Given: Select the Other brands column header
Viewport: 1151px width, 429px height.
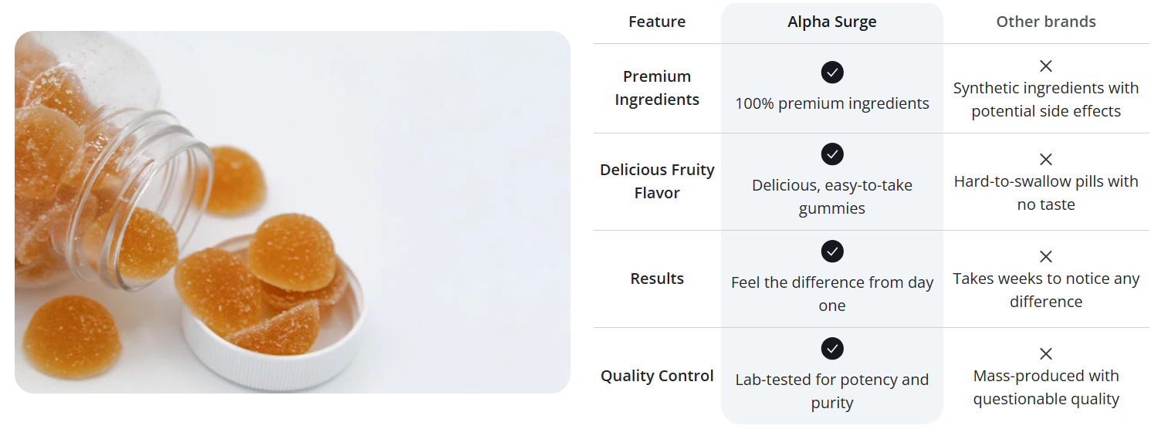Looking at the screenshot, I should tap(1046, 22).
